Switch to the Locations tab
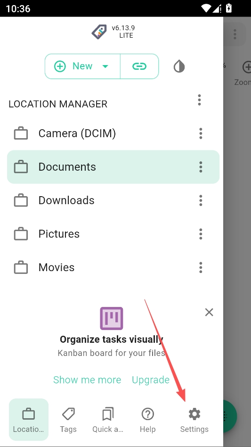The height and width of the screenshot is (447, 251). (x=28, y=419)
